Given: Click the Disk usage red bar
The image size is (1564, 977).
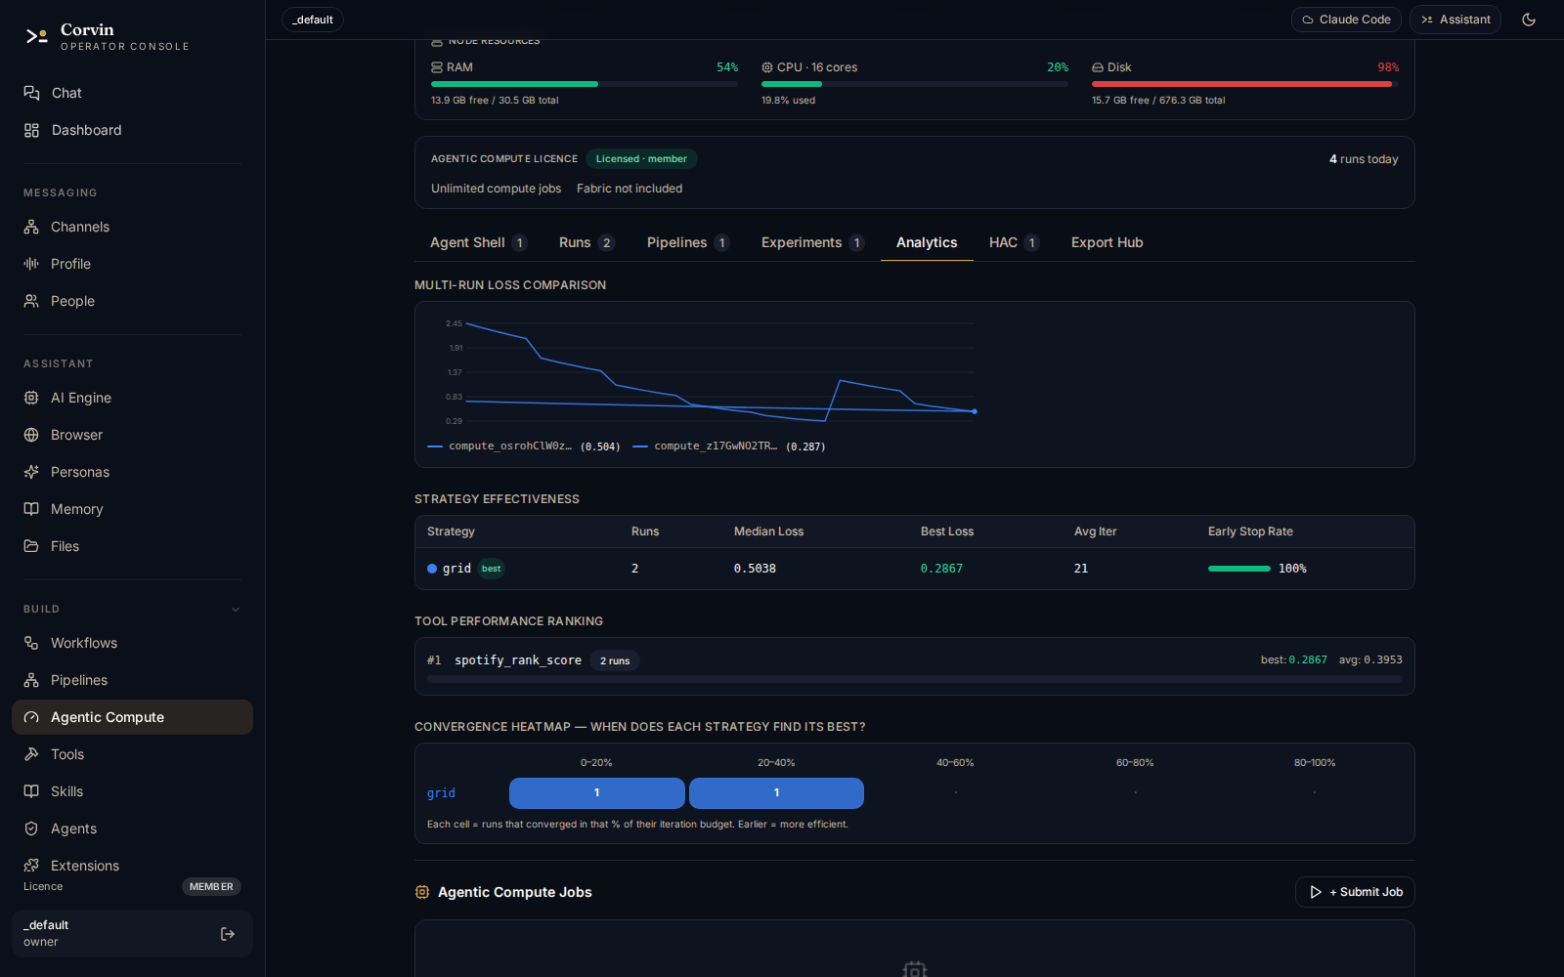Looking at the screenshot, I should pyautogui.click(x=1245, y=84).
